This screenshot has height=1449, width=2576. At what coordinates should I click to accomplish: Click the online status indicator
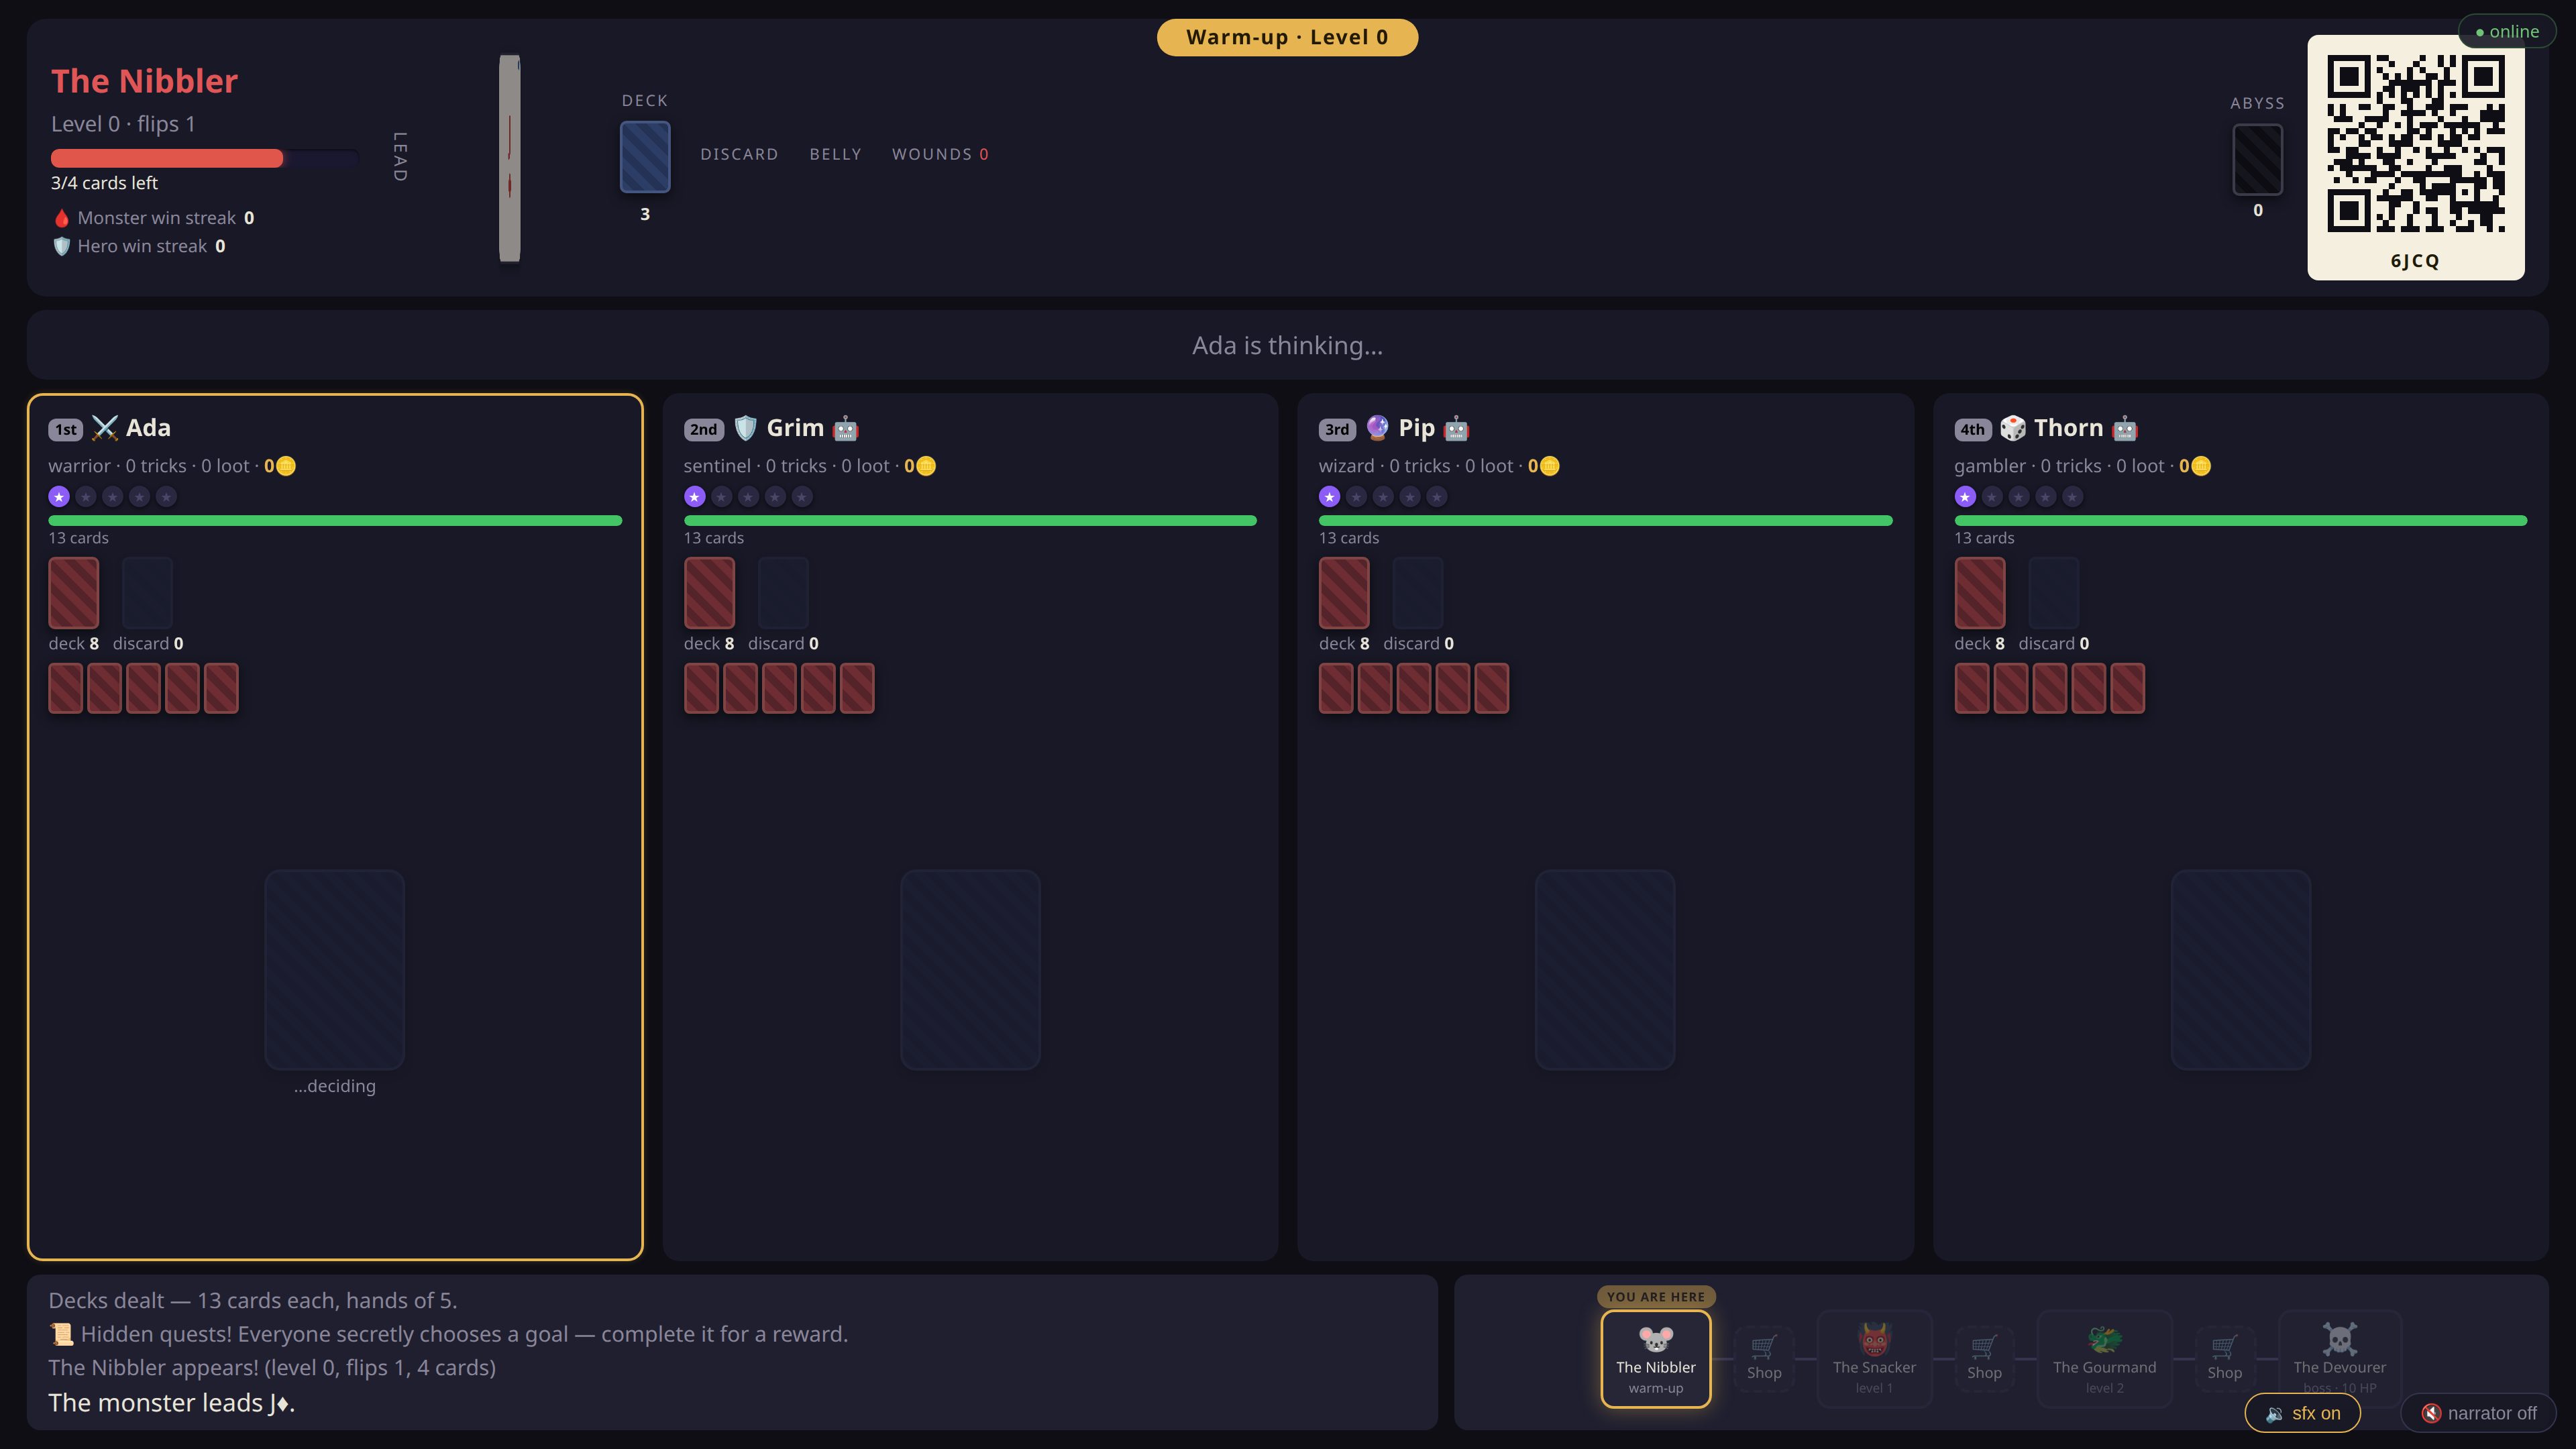[2507, 31]
